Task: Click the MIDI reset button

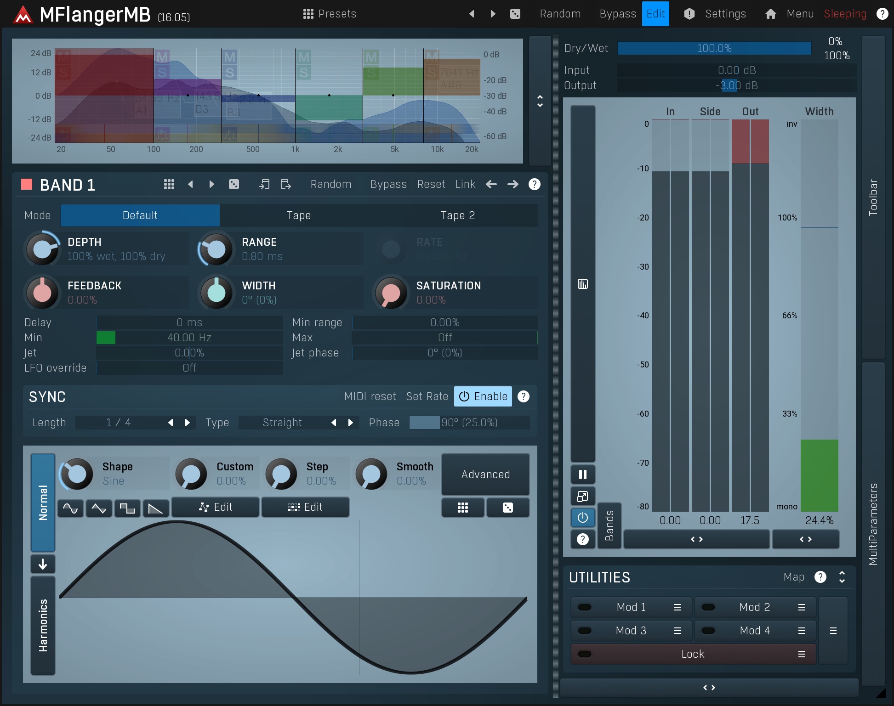Action: click(370, 396)
